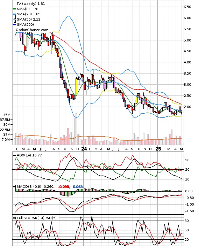This screenshot has height=246, width=198.
Task: Click the arrow icon beside Full STO label
Action: point(14,218)
